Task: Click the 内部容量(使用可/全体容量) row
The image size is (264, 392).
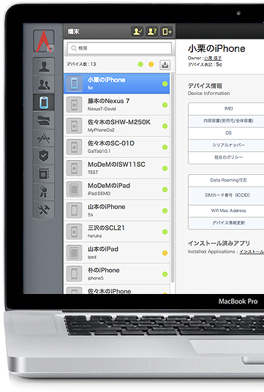Action: point(226,121)
